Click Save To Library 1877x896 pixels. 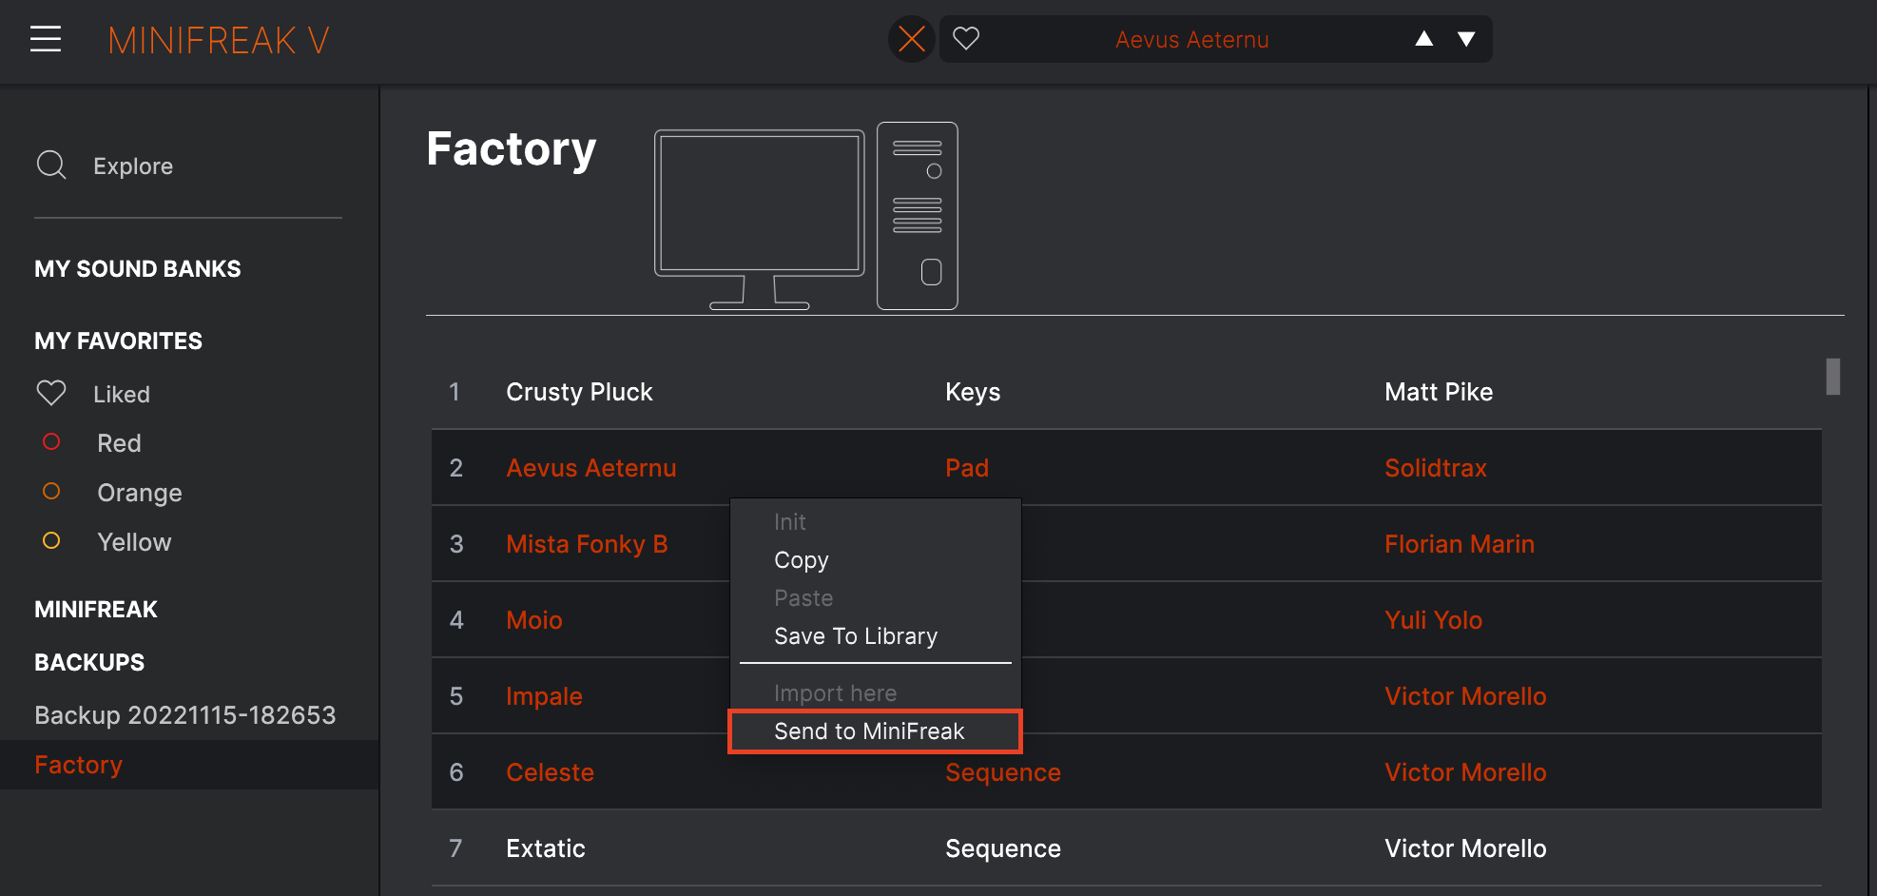coord(856,635)
